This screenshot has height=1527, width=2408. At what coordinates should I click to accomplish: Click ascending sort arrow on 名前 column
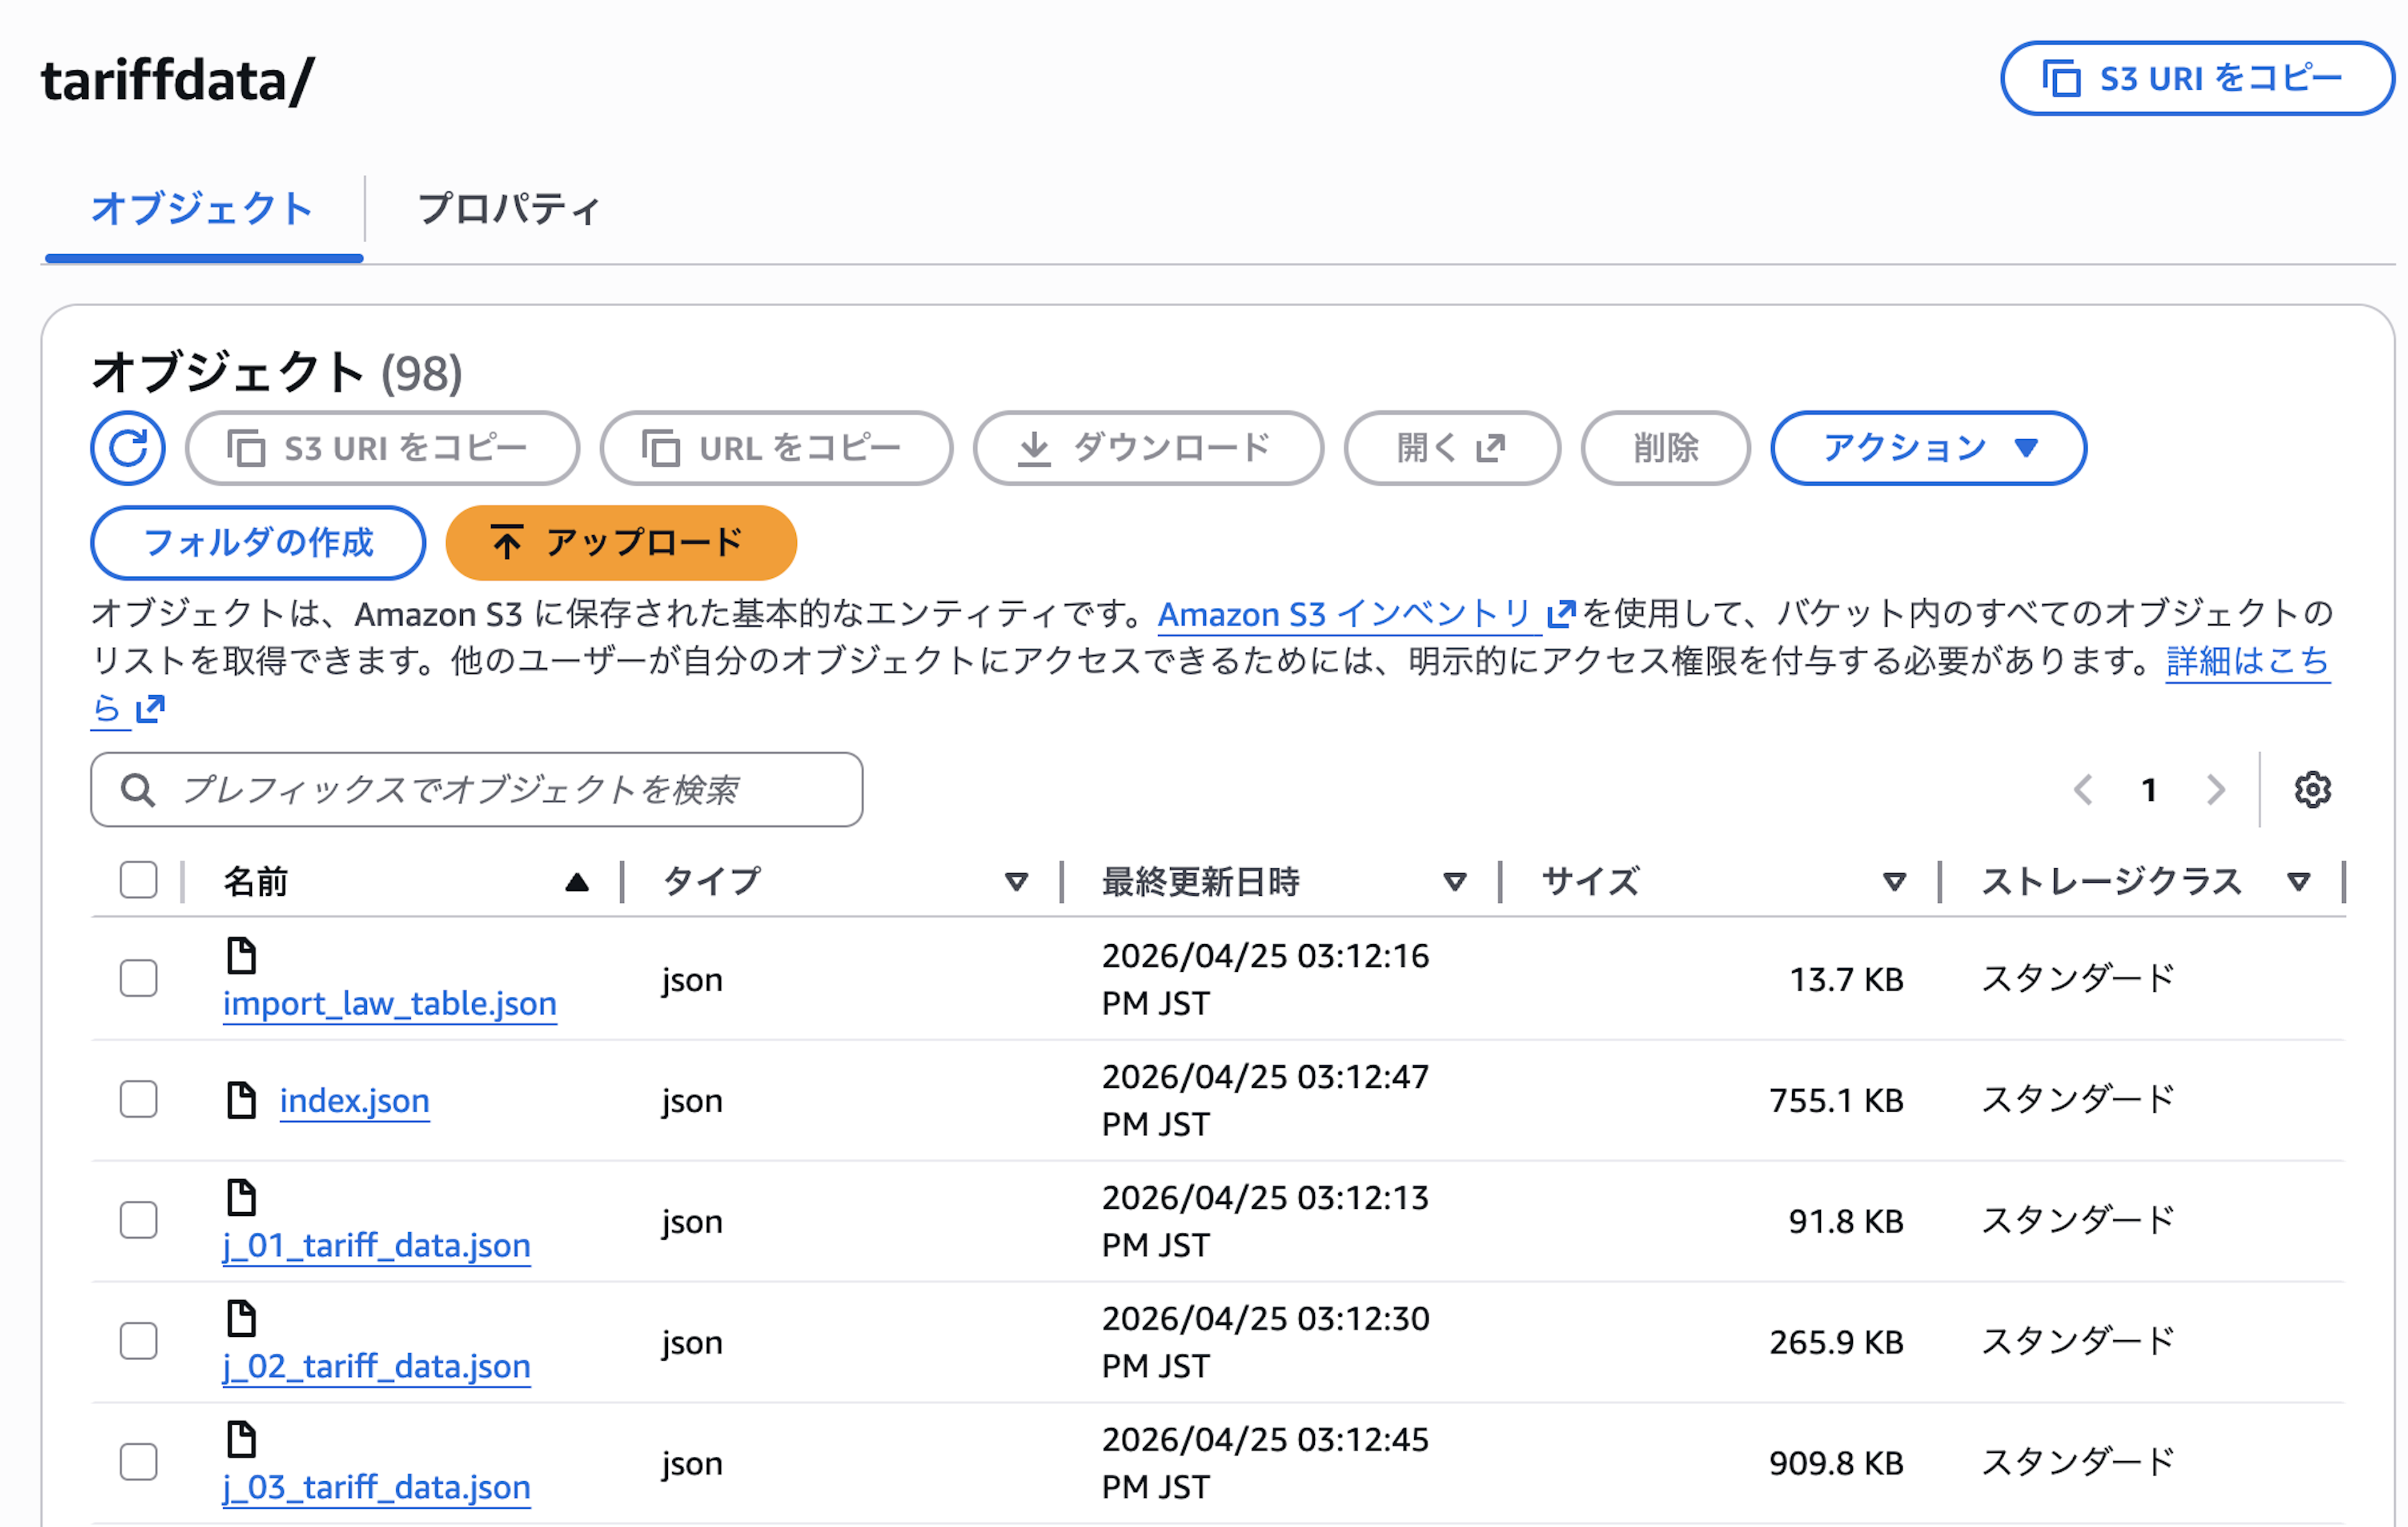[576, 883]
